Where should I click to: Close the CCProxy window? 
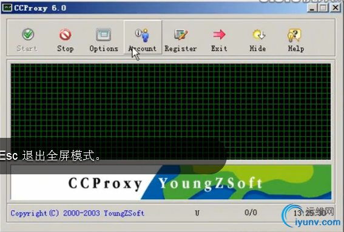click(x=336, y=8)
